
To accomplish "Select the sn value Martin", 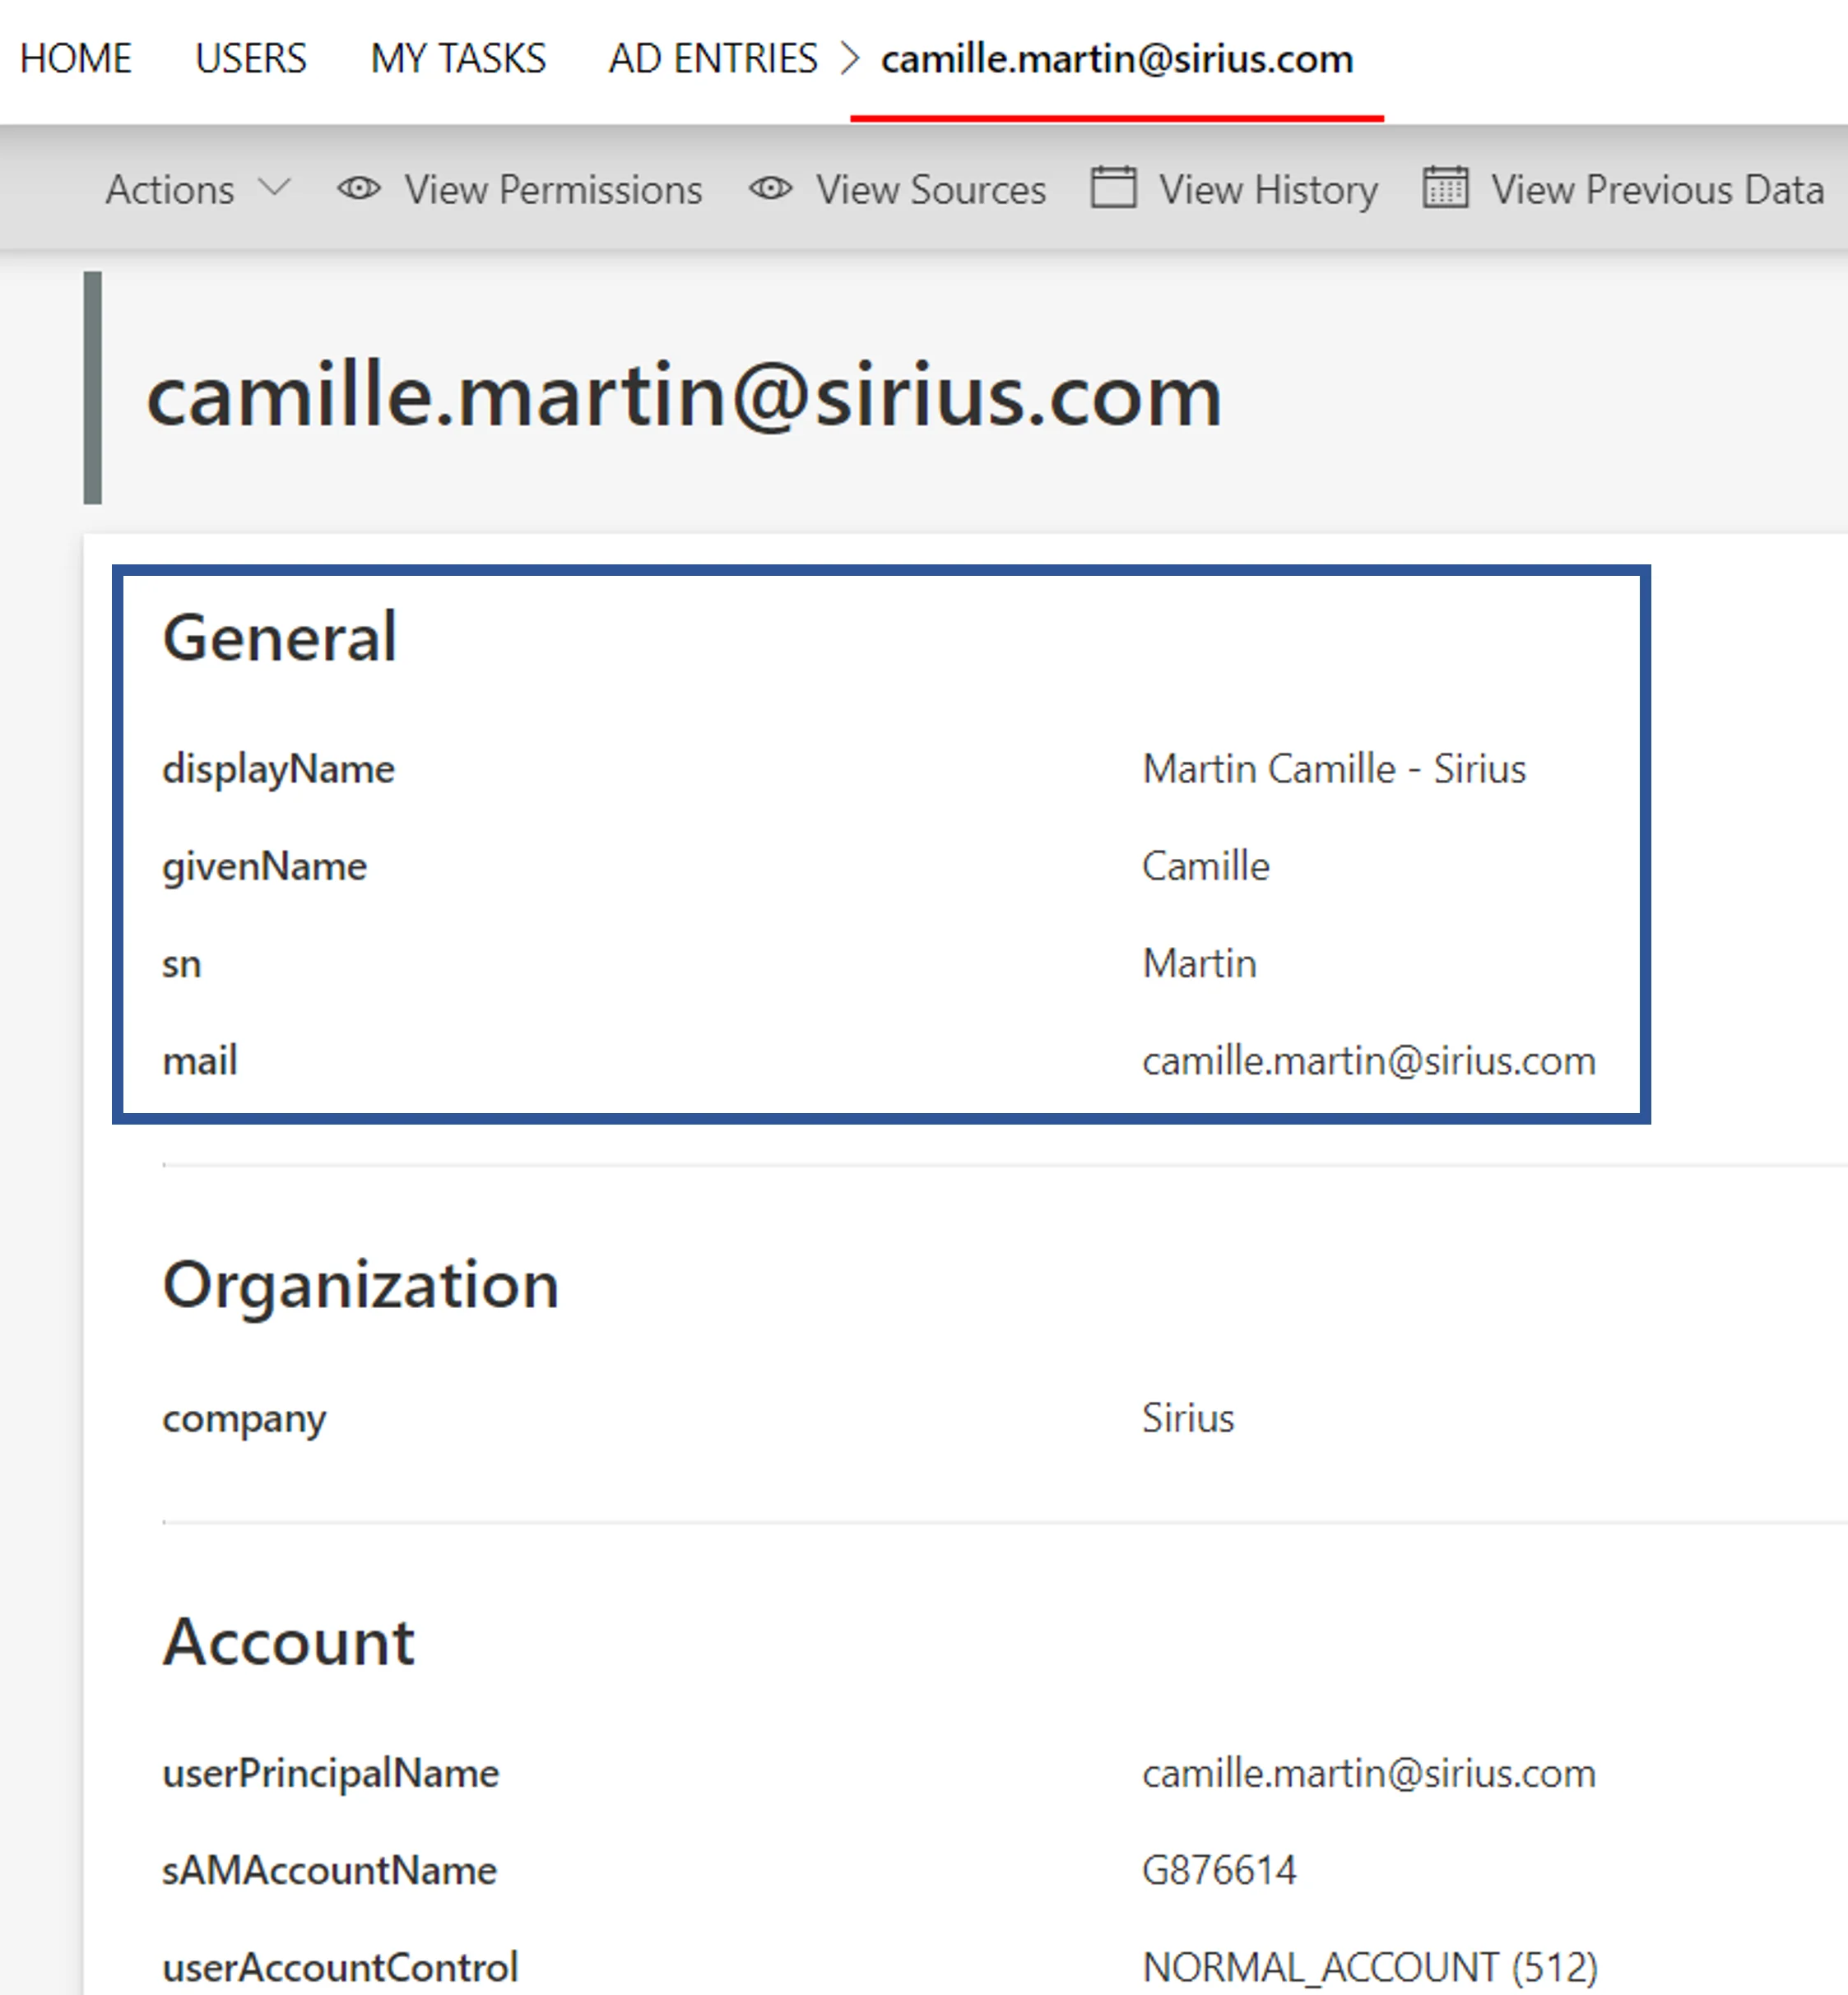I will click(1199, 963).
